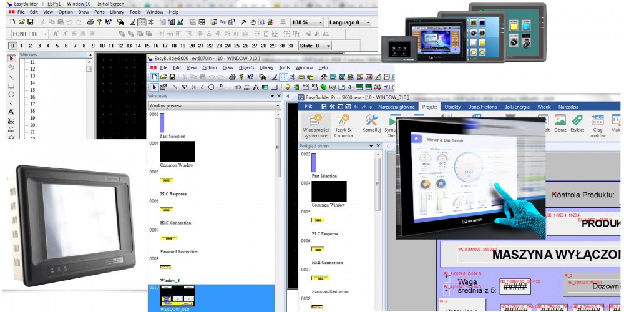624x312 pixels.
Task: Click Save icon in EasyBuilder toolbar
Action: point(30,22)
